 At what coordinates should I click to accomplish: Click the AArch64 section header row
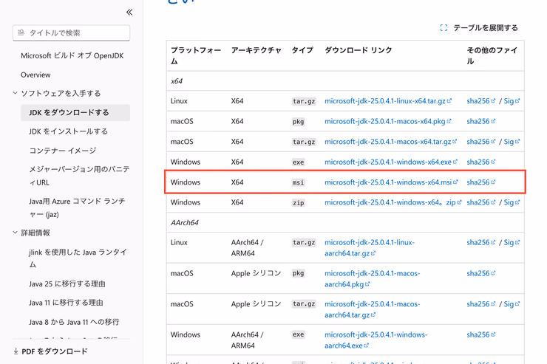click(345, 222)
